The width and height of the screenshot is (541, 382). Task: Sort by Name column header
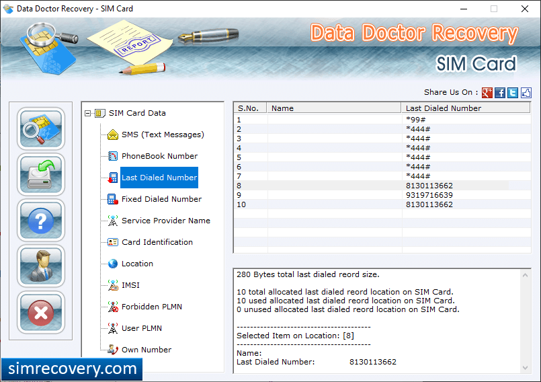(333, 108)
